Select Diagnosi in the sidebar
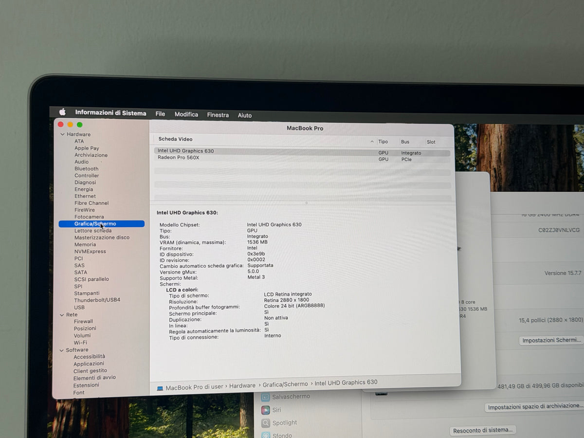 coord(85,182)
